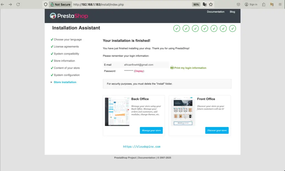The width and height of the screenshot is (285, 171).
Task: Click the Manage your store button
Action: click(x=151, y=130)
